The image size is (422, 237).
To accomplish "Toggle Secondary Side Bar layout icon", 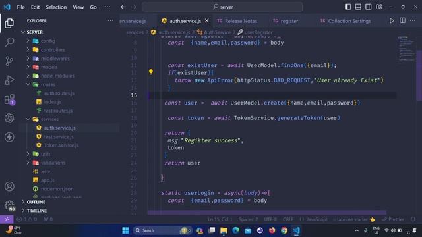I will point(369,7).
